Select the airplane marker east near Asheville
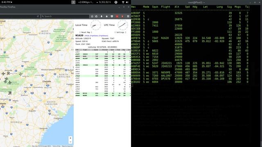 tap(20, 74)
